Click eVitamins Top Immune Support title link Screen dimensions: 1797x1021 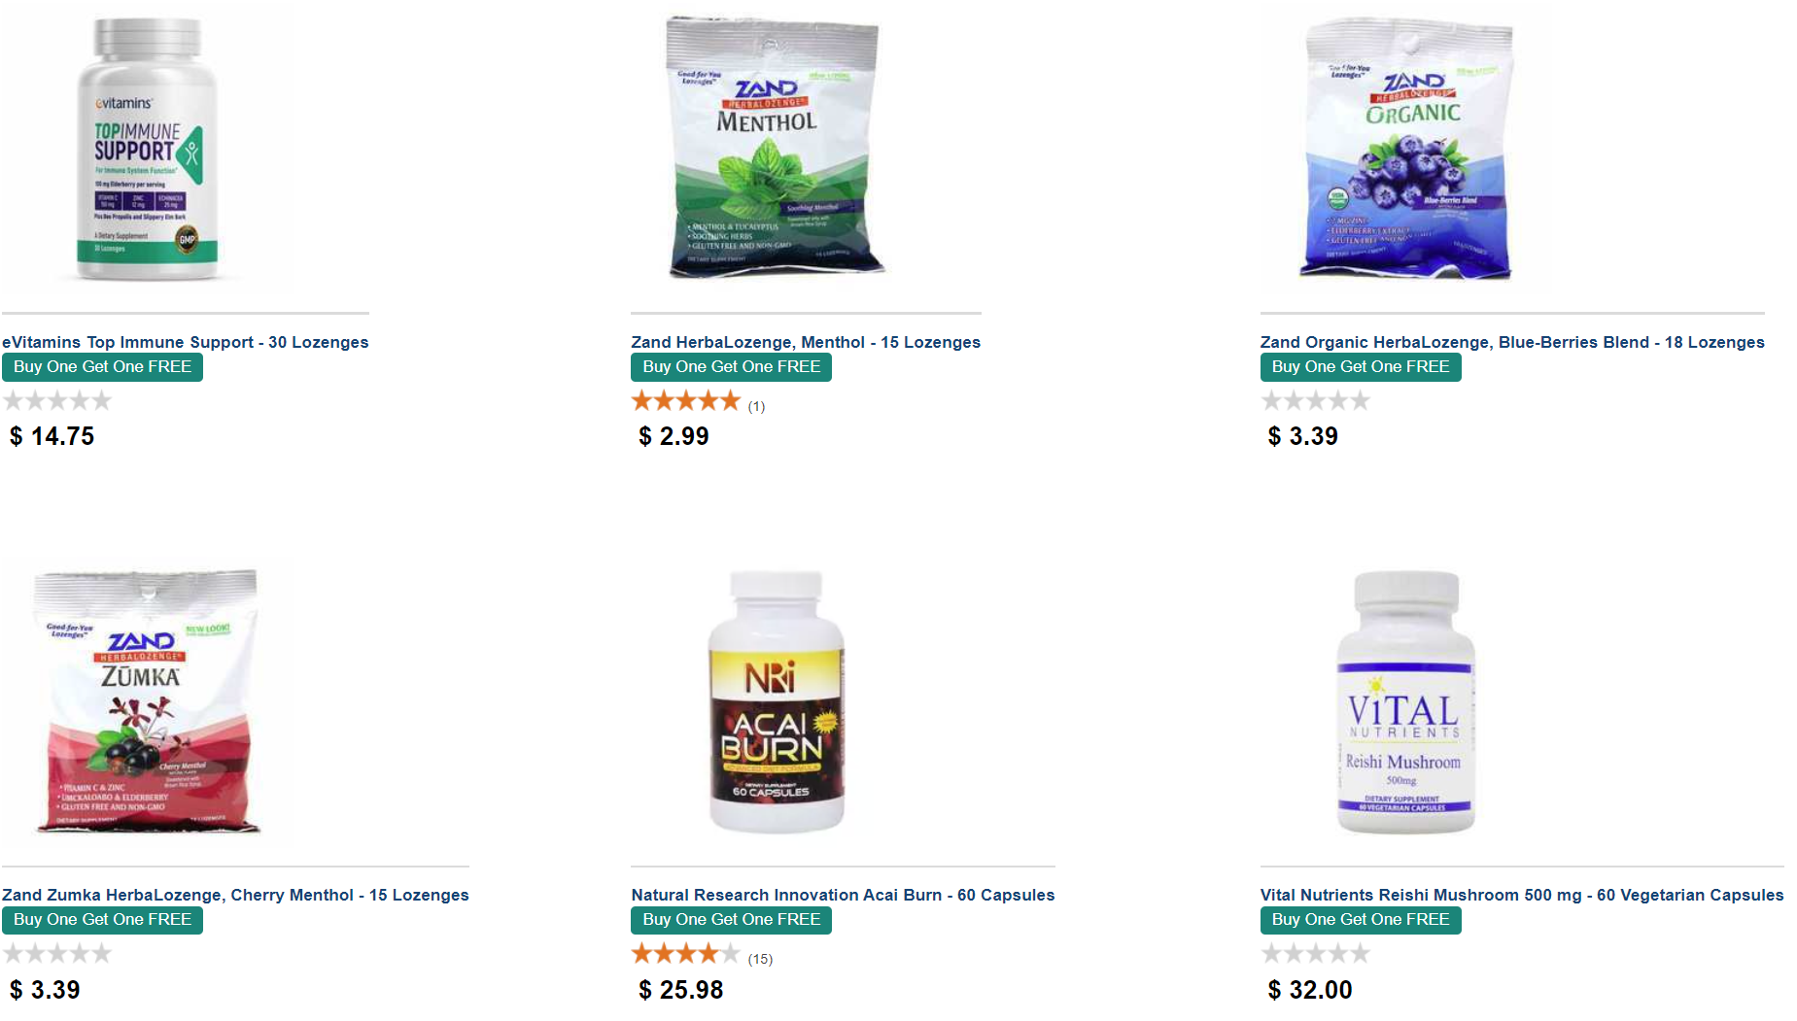186,342
